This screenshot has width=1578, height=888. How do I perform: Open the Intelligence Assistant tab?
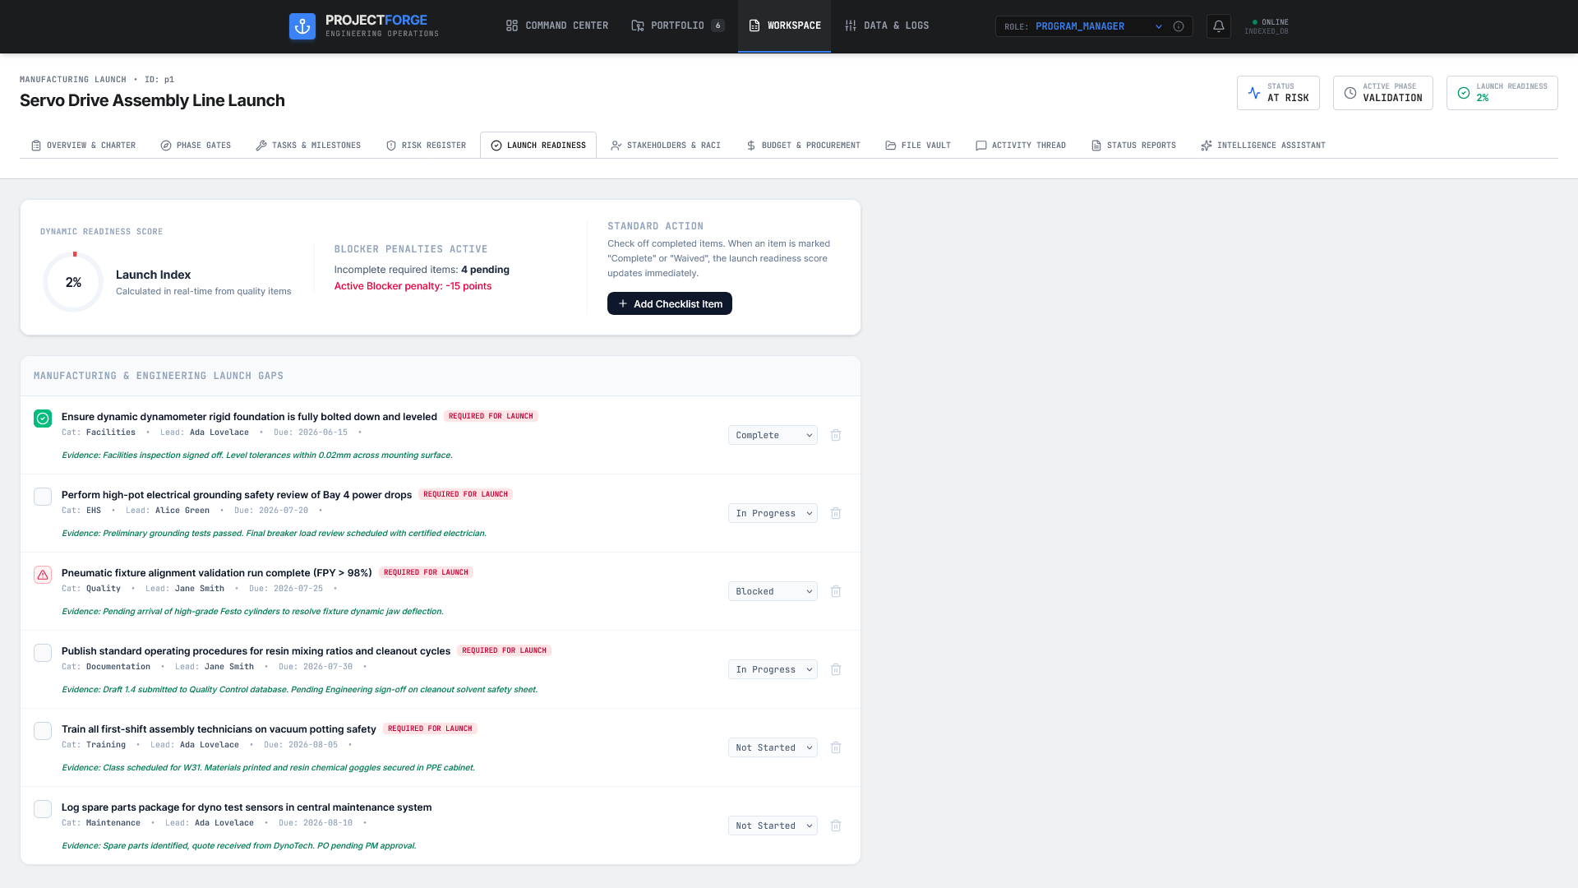(x=1263, y=146)
